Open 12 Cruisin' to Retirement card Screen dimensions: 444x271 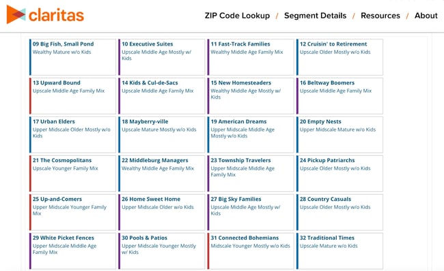tap(339, 57)
